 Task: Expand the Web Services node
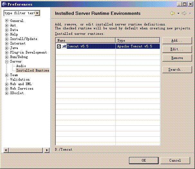pyautogui.click(x=6, y=89)
